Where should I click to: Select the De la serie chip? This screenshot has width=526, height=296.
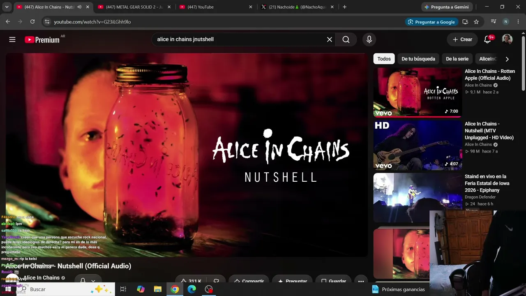point(457,59)
